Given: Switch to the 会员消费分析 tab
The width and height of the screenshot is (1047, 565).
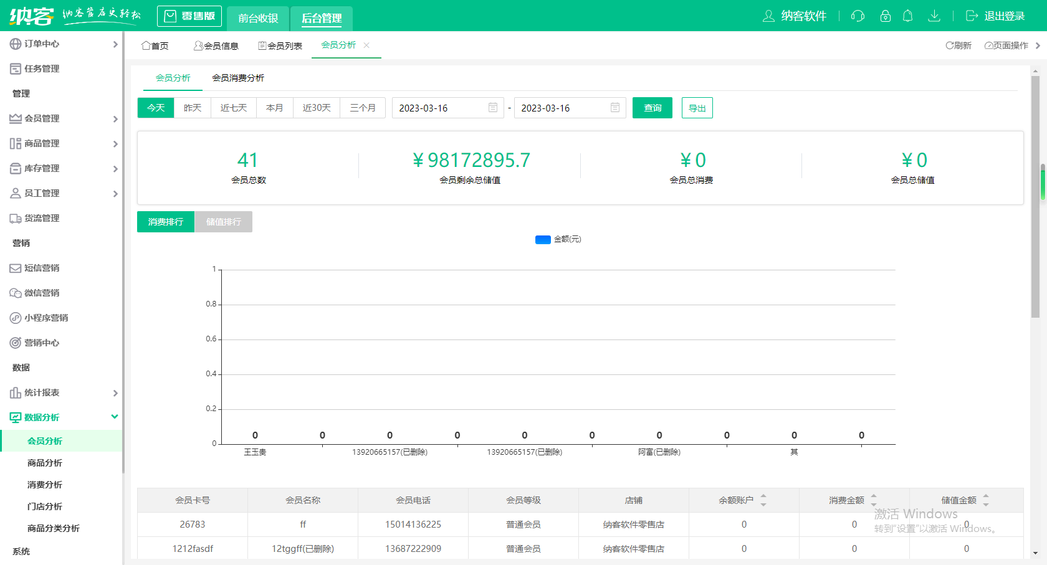Looking at the screenshot, I should pyautogui.click(x=239, y=78).
